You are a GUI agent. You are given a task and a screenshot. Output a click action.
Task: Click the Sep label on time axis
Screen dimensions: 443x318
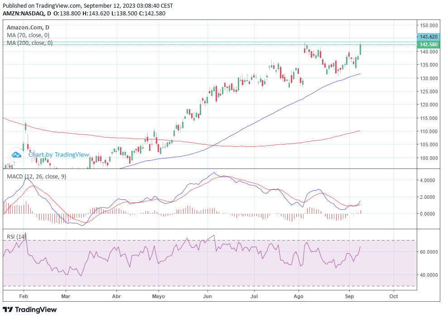[x=350, y=296]
